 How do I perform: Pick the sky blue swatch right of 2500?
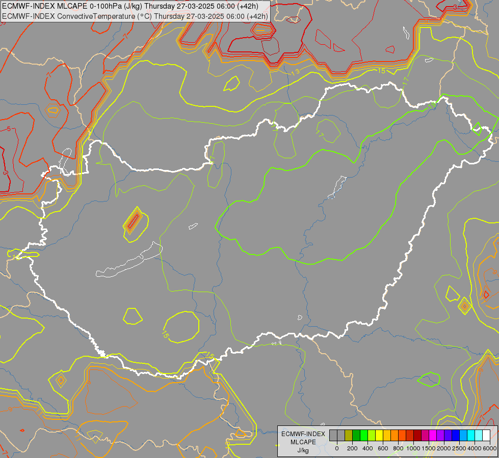[x=464, y=435]
